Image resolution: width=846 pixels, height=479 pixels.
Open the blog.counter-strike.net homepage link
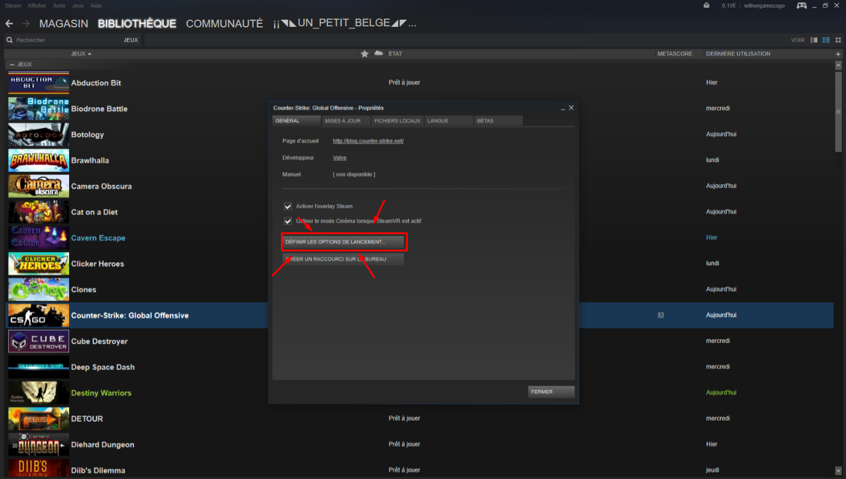point(368,141)
